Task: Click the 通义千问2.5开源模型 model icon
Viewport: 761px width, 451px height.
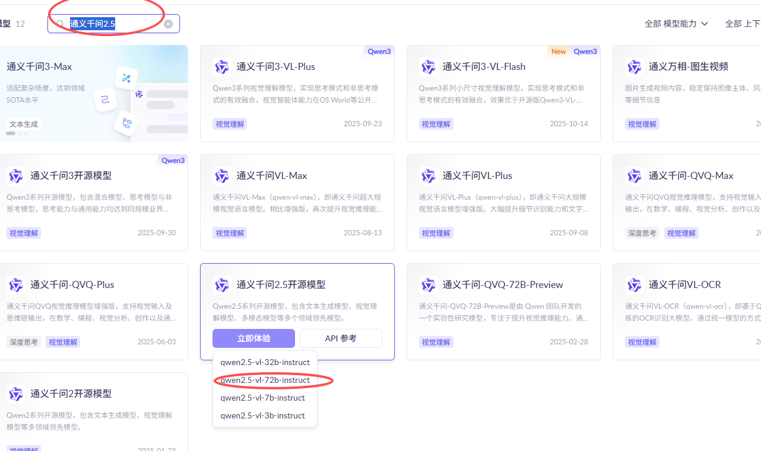Action: coord(221,284)
